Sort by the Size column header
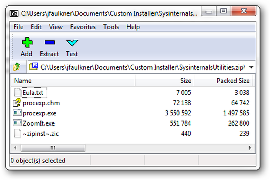The width and height of the screenshot is (270, 180). 165,81
